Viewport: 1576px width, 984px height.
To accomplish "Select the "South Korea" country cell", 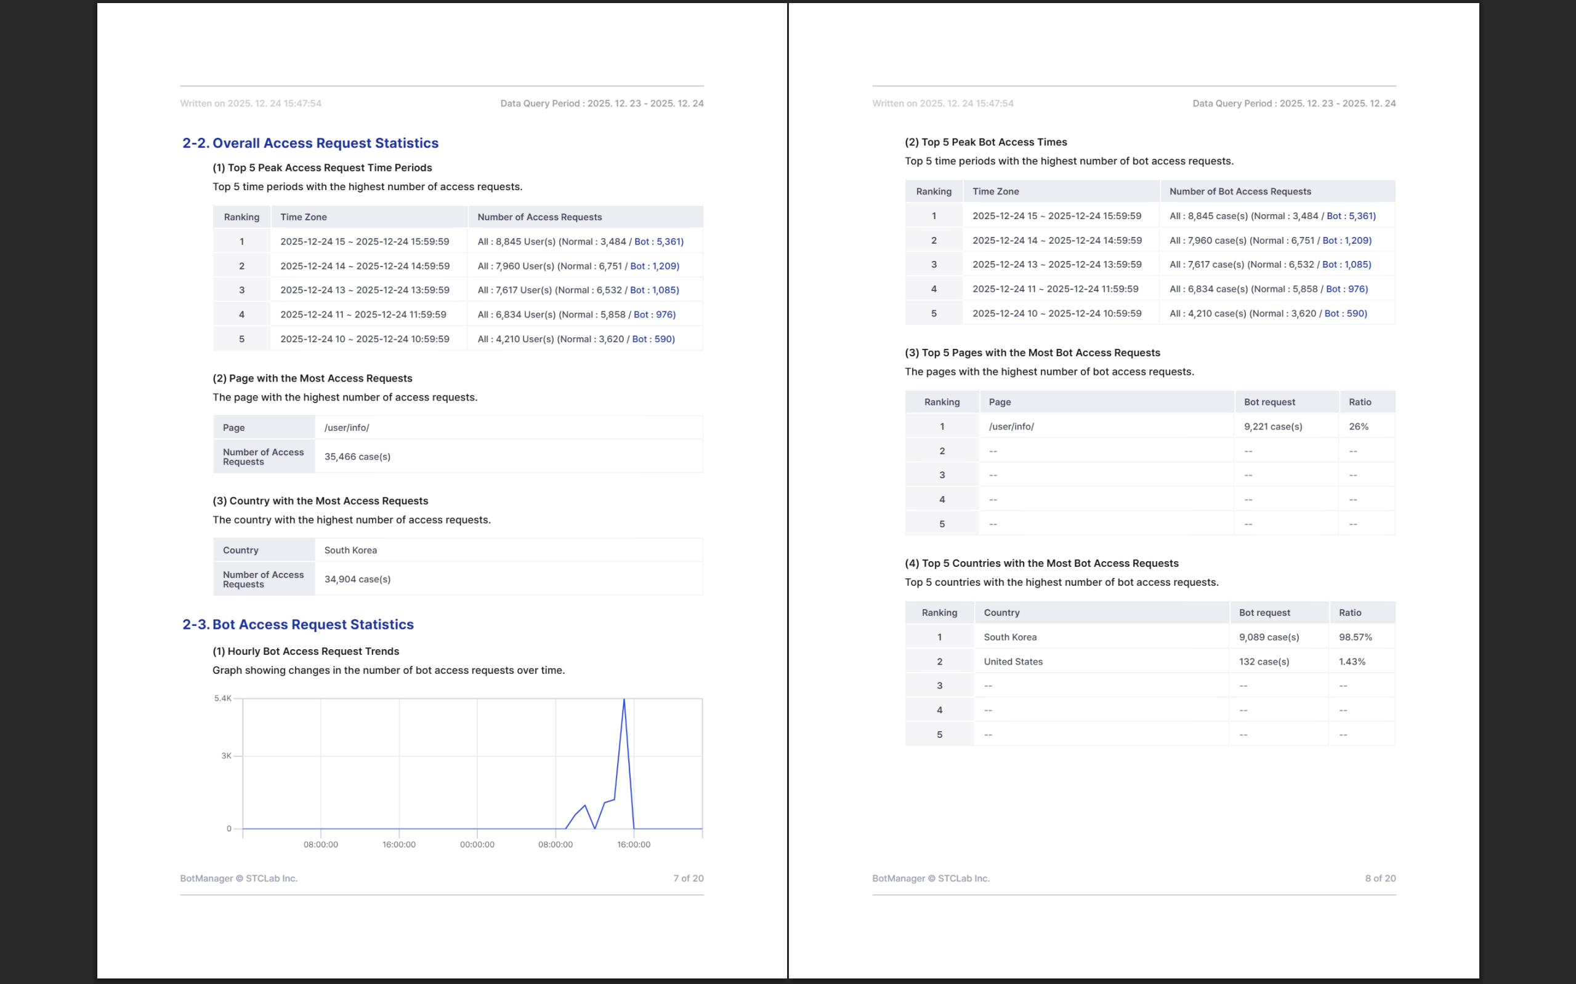I will pos(350,550).
